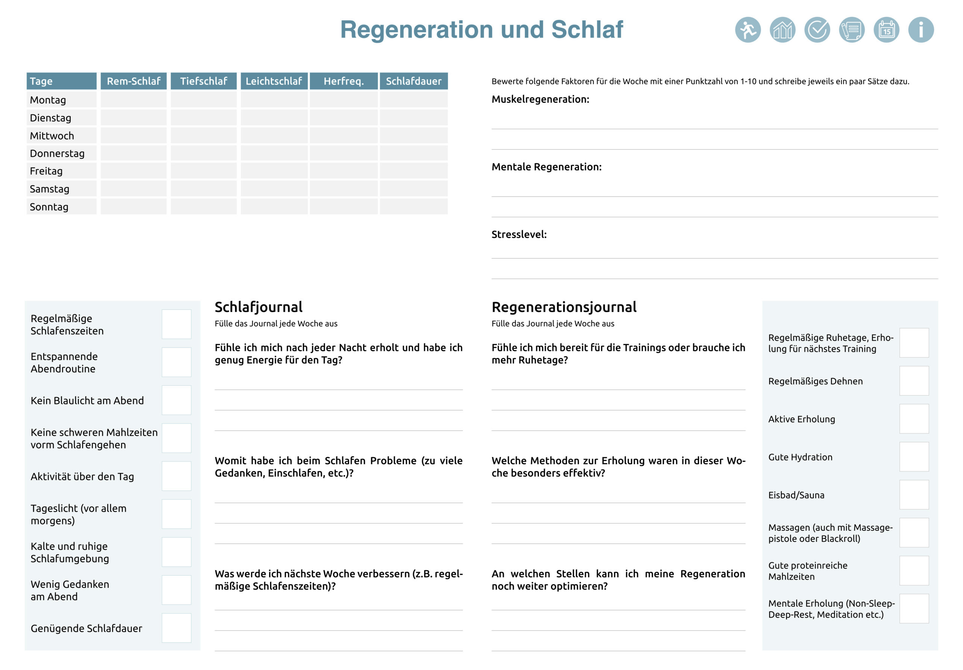Tick the Regelmäßige Schlafenszeiten checkbox

coord(176,324)
